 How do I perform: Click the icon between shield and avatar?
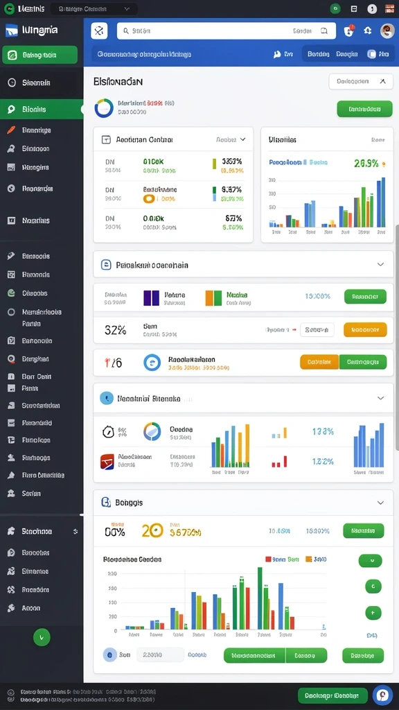(x=368, y=31)
